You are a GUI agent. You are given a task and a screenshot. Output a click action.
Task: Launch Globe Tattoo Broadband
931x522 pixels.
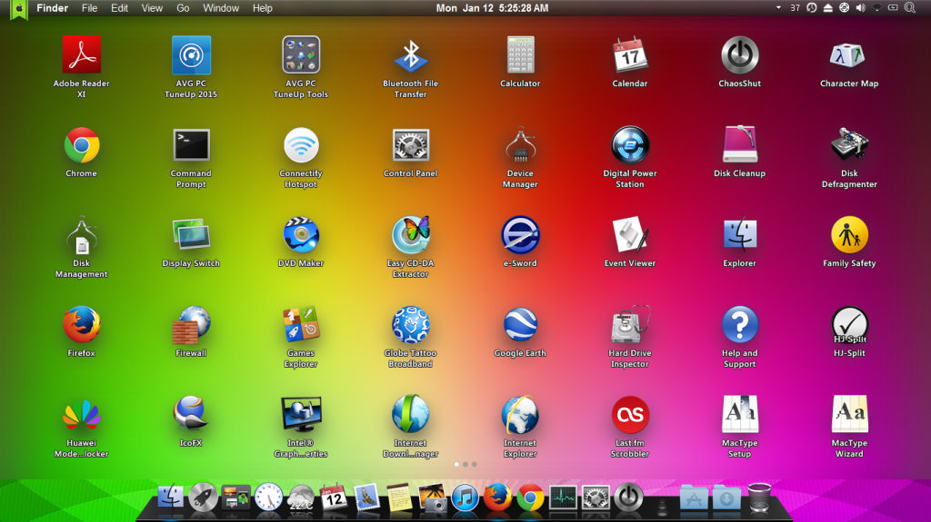[x=411, y=325]
